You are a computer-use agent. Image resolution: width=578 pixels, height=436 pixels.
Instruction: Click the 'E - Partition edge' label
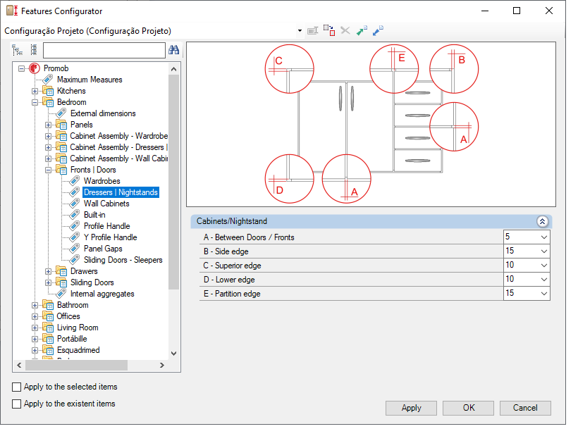point(232,294)
